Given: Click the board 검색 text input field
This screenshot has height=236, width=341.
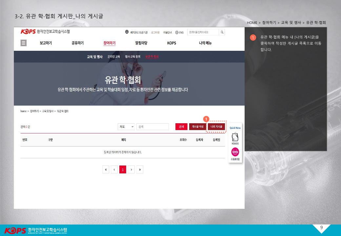Looking at the screenshot, I should point(152,127).
